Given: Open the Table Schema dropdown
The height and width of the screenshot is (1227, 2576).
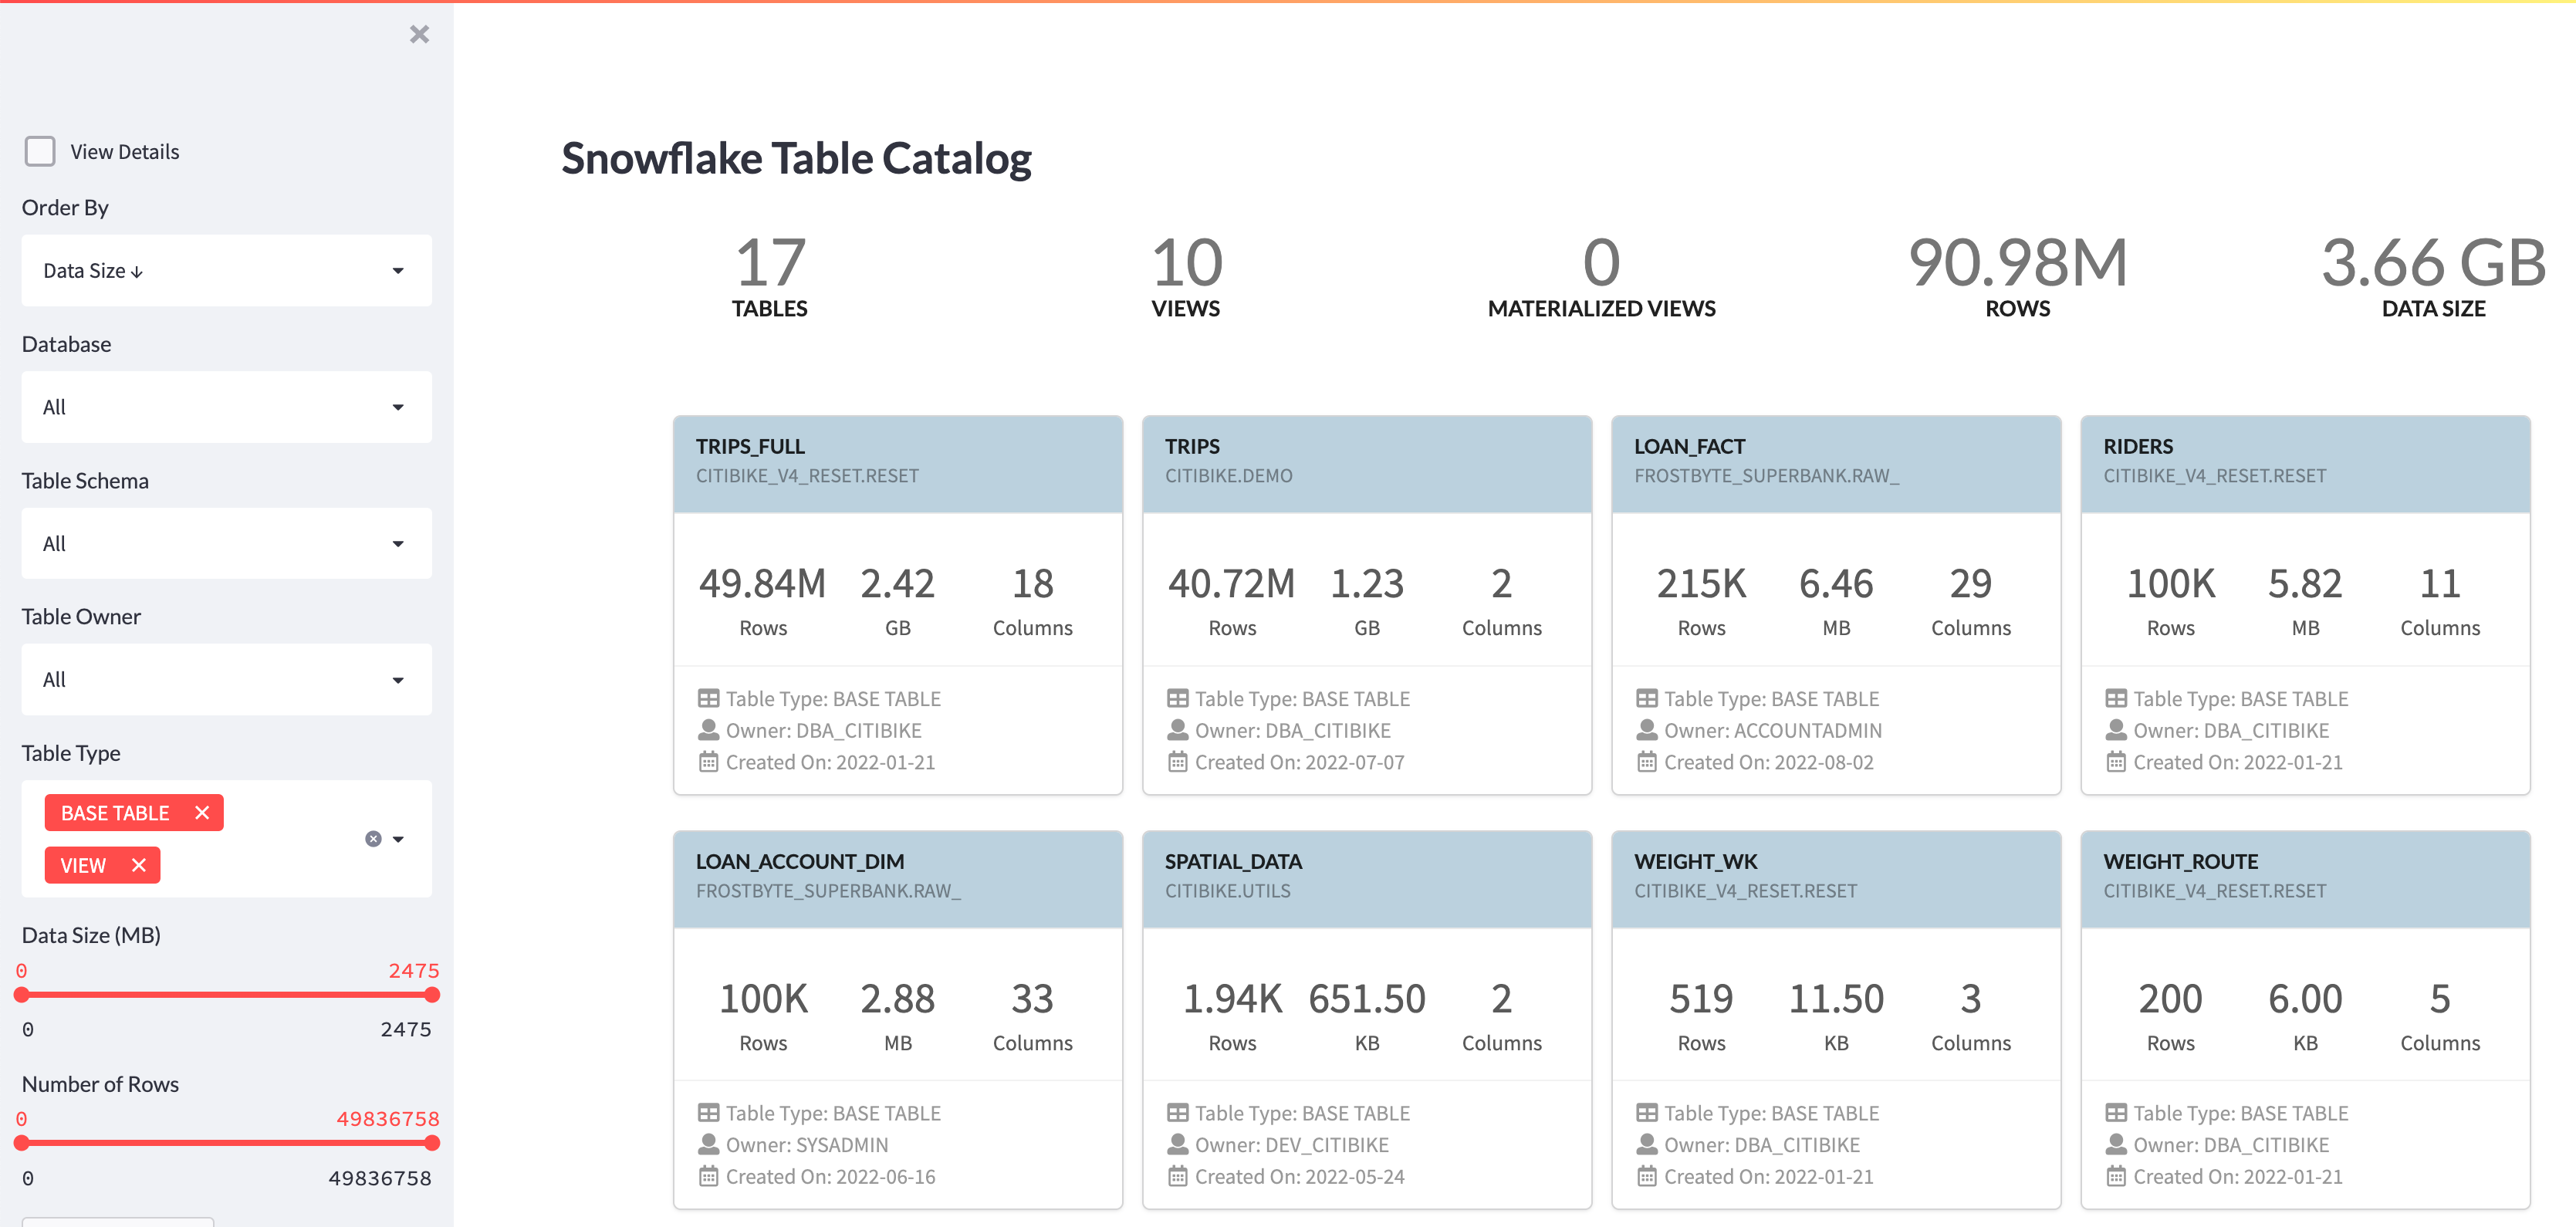Looking at the screenshot, I should click(x=226, y=543).
